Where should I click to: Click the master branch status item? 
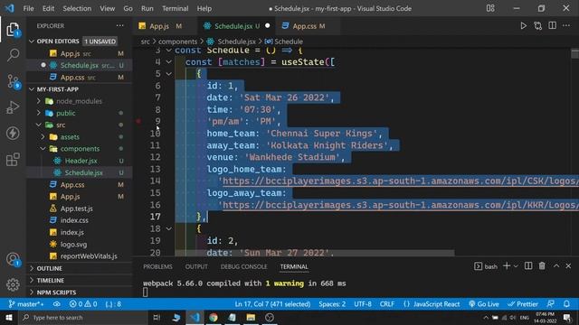point(25,304)
